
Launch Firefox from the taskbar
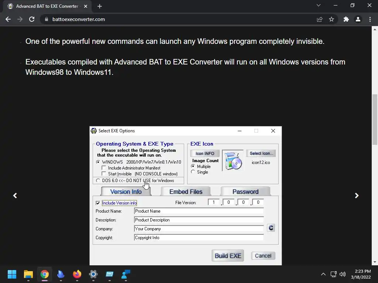coord(77,274)
